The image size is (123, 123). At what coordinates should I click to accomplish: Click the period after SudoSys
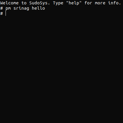[x=49, y=4]
